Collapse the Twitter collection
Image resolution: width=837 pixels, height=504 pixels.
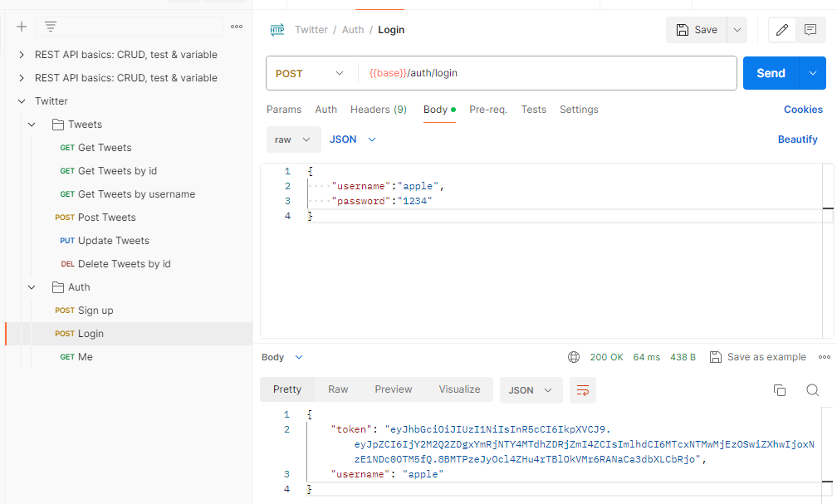click(x=22, y=101)
